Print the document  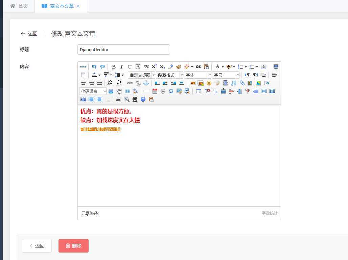118,99
